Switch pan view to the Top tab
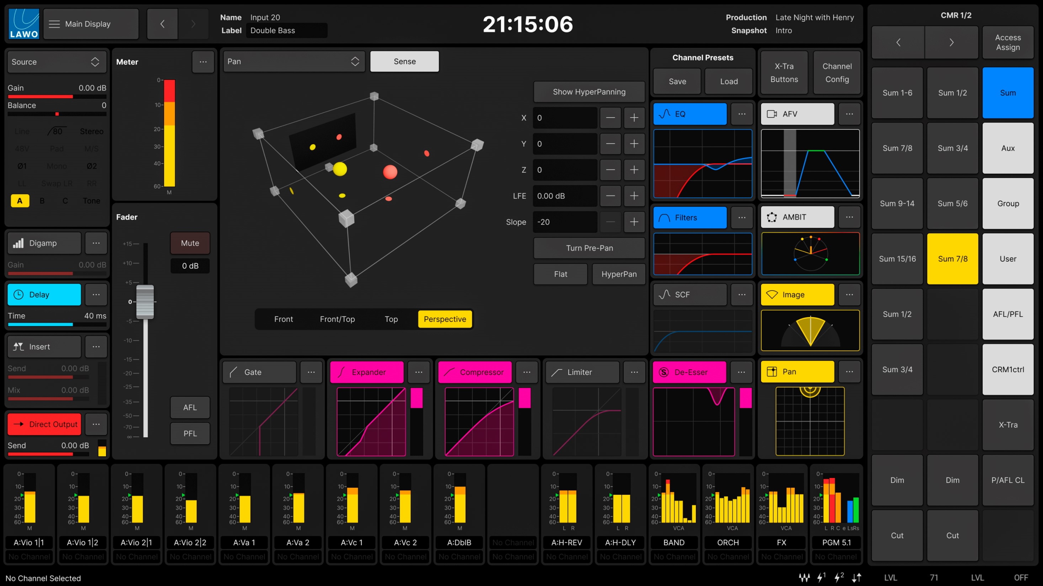The height and width of the screenshot is (586, 1043). point(391,319)
